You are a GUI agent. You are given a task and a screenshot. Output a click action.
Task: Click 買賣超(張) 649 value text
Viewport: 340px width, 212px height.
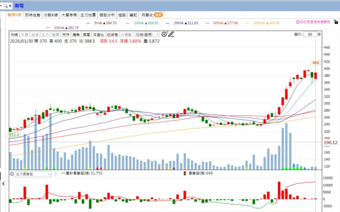(x=201, y=173)
